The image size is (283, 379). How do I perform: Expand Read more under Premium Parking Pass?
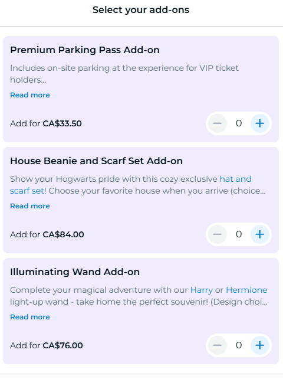tap(30, 95)
